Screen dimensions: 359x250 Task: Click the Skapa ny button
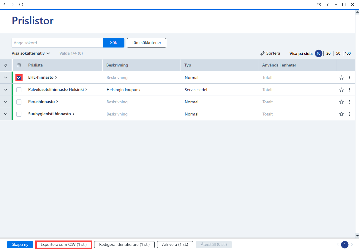coord(20,245)
